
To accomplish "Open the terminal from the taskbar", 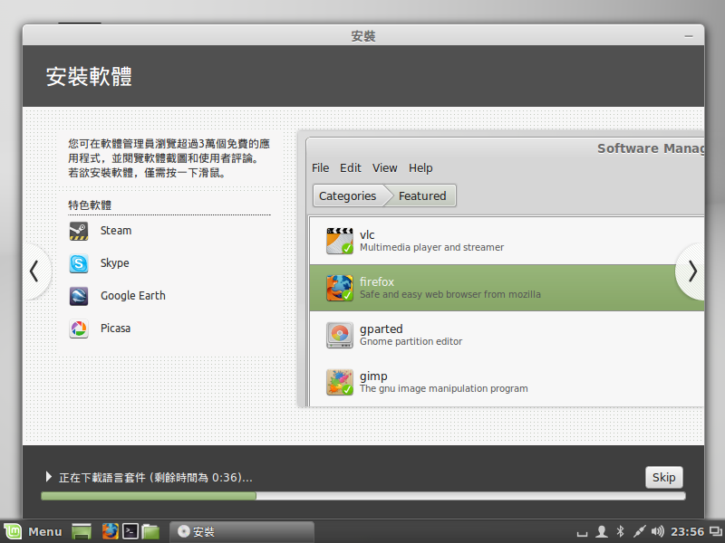I will click(130, 531).
